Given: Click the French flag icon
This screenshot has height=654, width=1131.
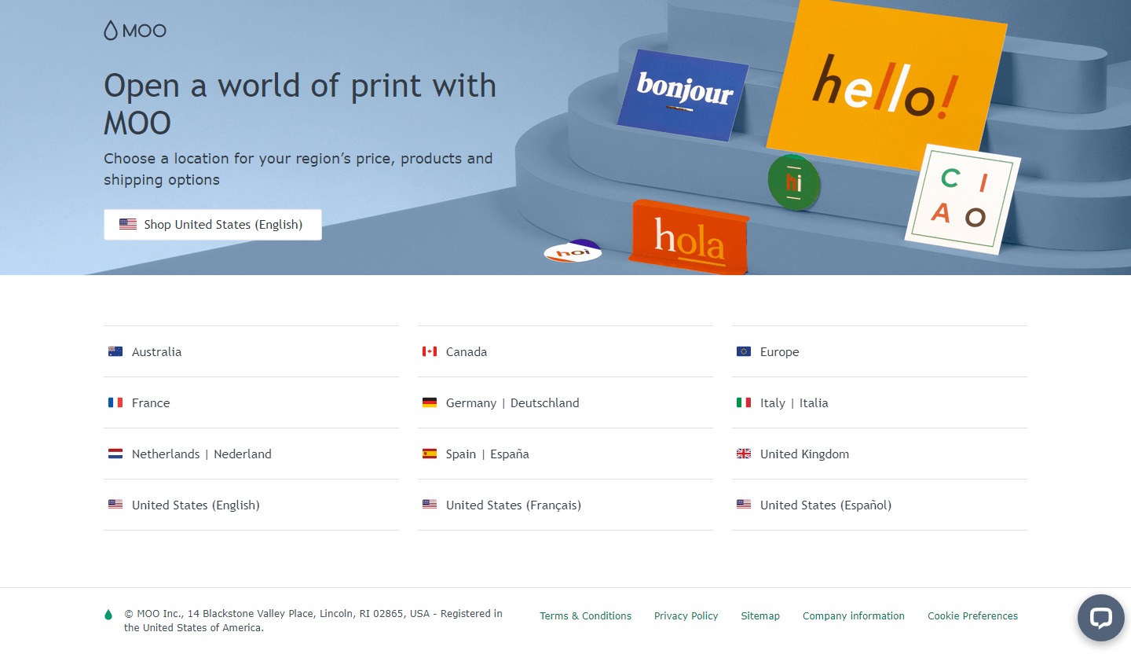Looking at the screenshot, I should click(115, 402).
